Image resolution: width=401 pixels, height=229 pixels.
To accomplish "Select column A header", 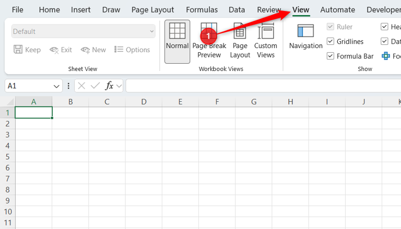I will pos(34,102).
